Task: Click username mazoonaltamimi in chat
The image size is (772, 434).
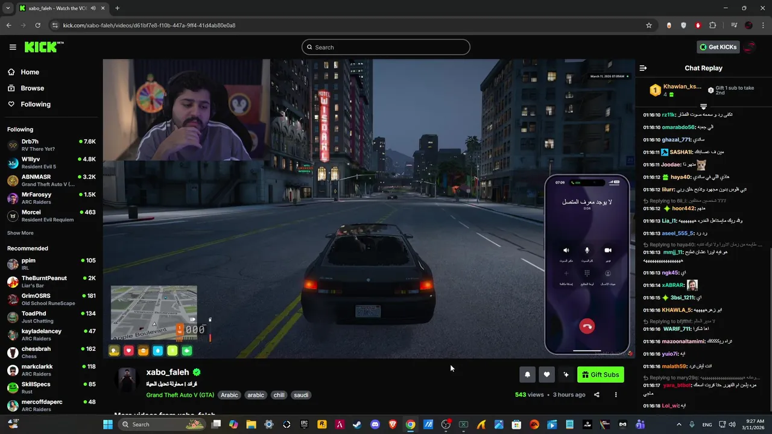Action: tap(684, 341)
